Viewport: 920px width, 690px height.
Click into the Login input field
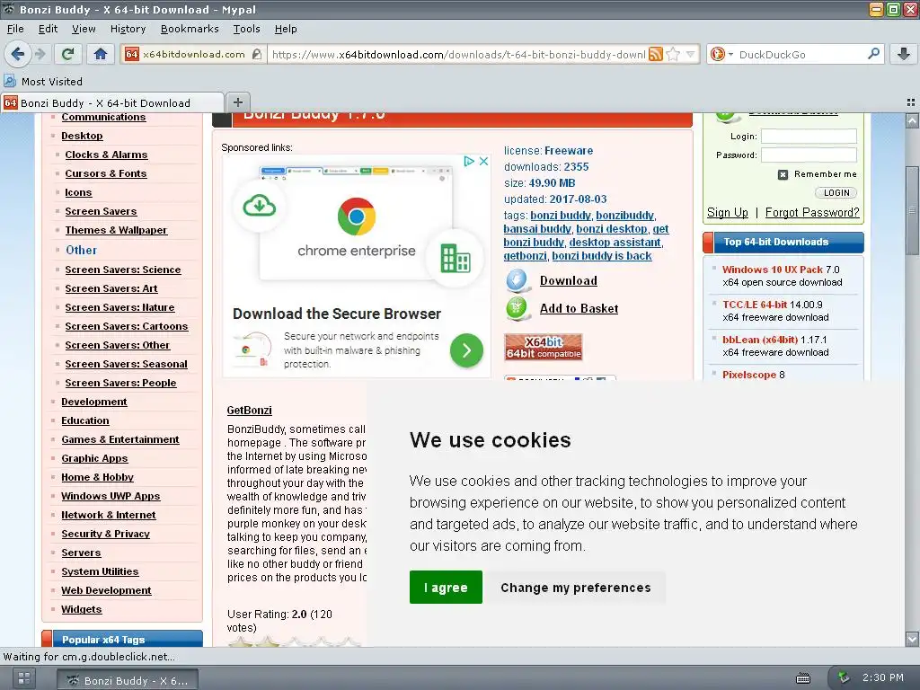point(809,137)
